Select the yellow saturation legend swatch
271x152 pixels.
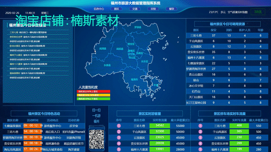pyautogui.click(x=94, y=95)
